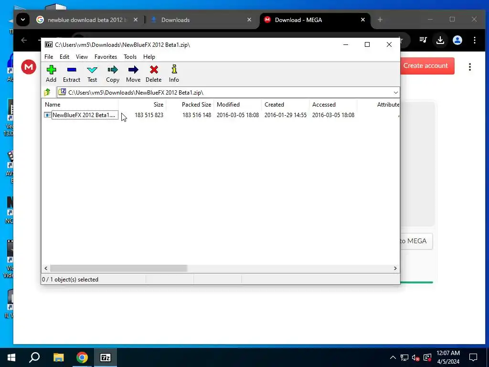
Task: Open the View menu
Action: click(82, 57)
